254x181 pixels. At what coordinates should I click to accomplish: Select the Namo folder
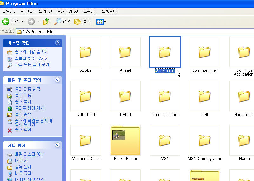coord(242,140)
